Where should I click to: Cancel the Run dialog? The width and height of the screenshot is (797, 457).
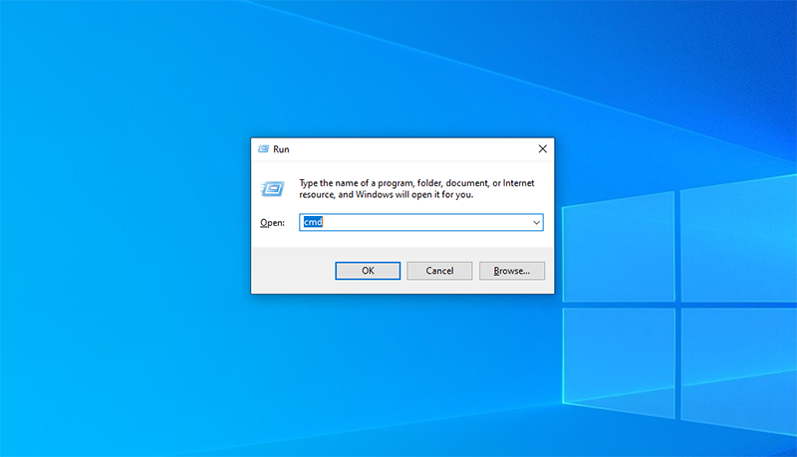pos(439,271)
